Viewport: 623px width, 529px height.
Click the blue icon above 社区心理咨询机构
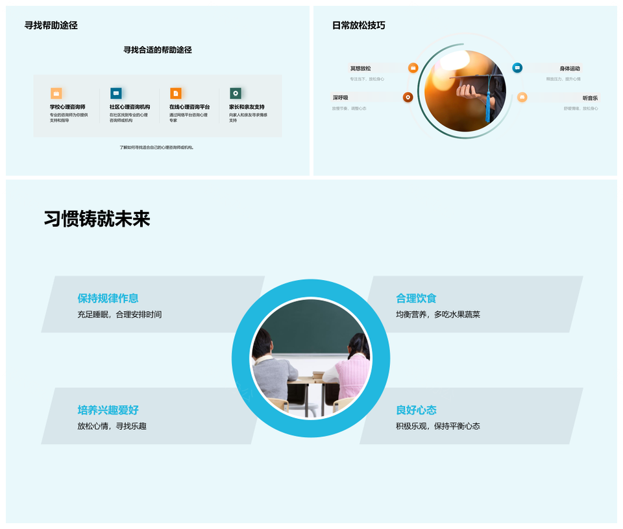[116, 93]
